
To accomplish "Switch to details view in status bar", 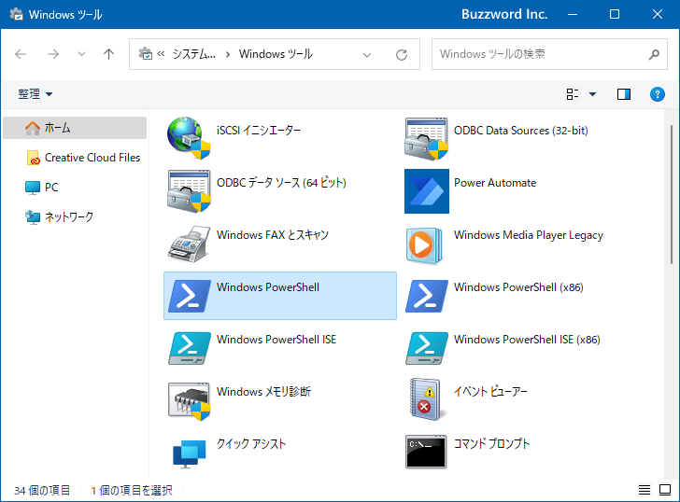I will click(644, 490).
